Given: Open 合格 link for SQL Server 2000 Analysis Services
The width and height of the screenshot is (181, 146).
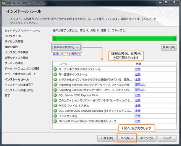Looking at the screenshot, I should pos(138,111).
